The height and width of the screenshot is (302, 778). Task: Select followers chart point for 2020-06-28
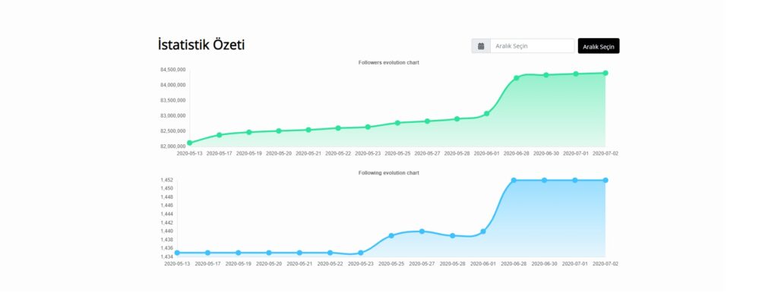(517, 78)
